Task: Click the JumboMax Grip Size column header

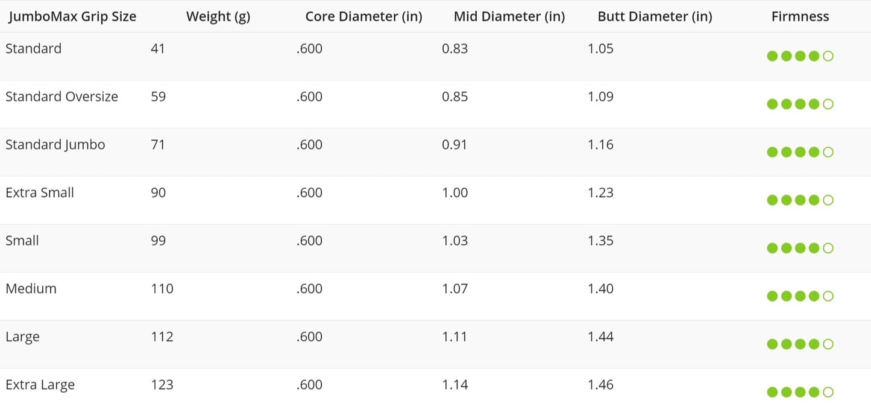Action: [72, 17]
